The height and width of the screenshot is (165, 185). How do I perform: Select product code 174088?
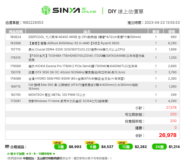tap(16, 79)
